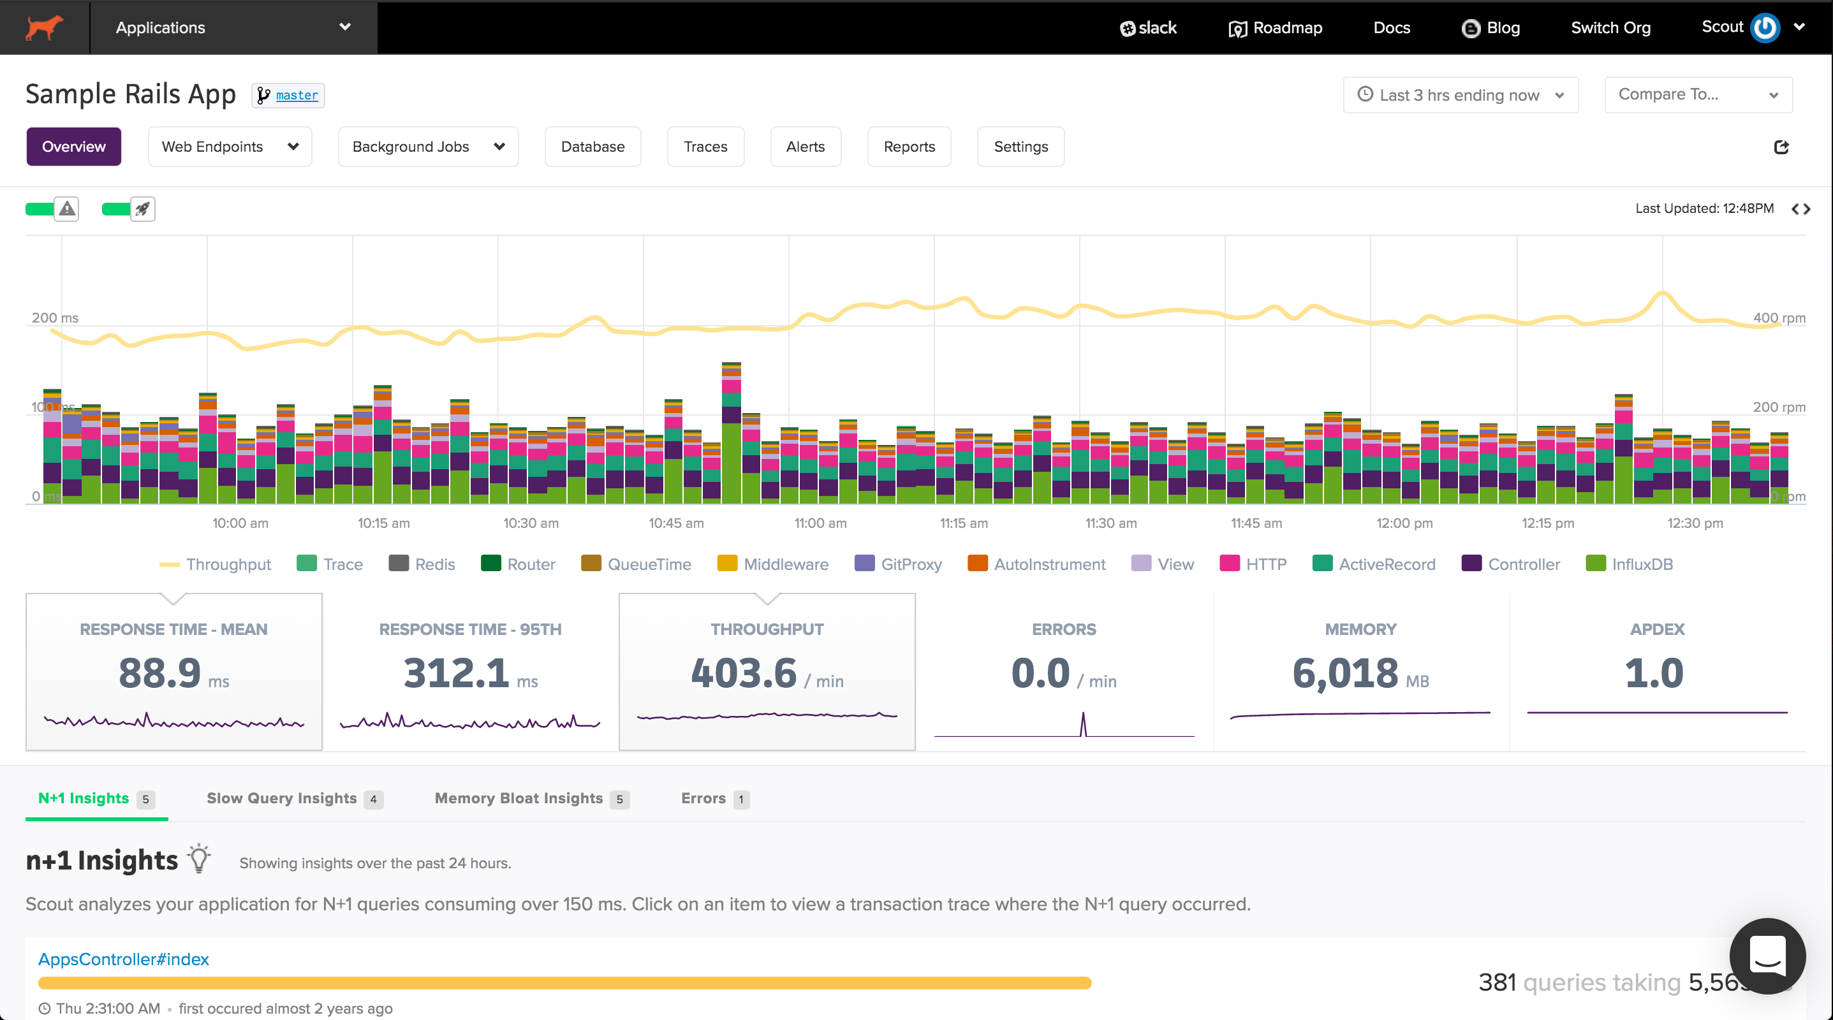The image size is (1833, 1020).
Task: Toggle the Middleware legend series
Action: (x=773, y=564)
